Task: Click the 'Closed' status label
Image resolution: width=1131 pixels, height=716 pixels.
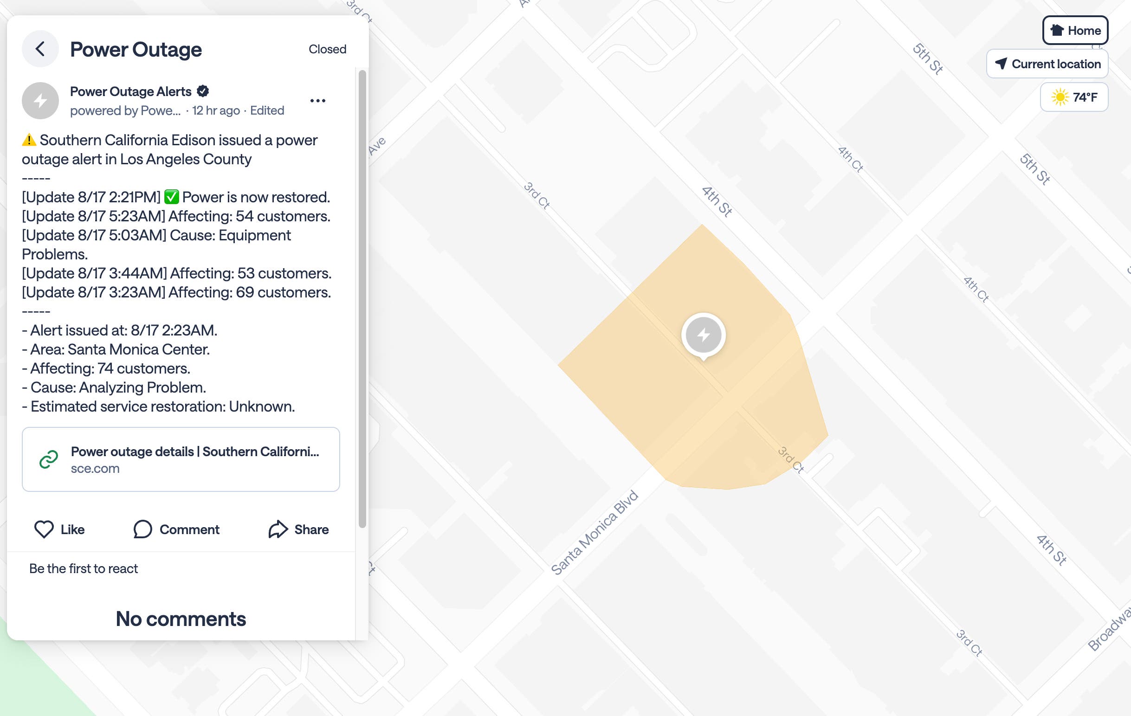Action: (327, 49)
